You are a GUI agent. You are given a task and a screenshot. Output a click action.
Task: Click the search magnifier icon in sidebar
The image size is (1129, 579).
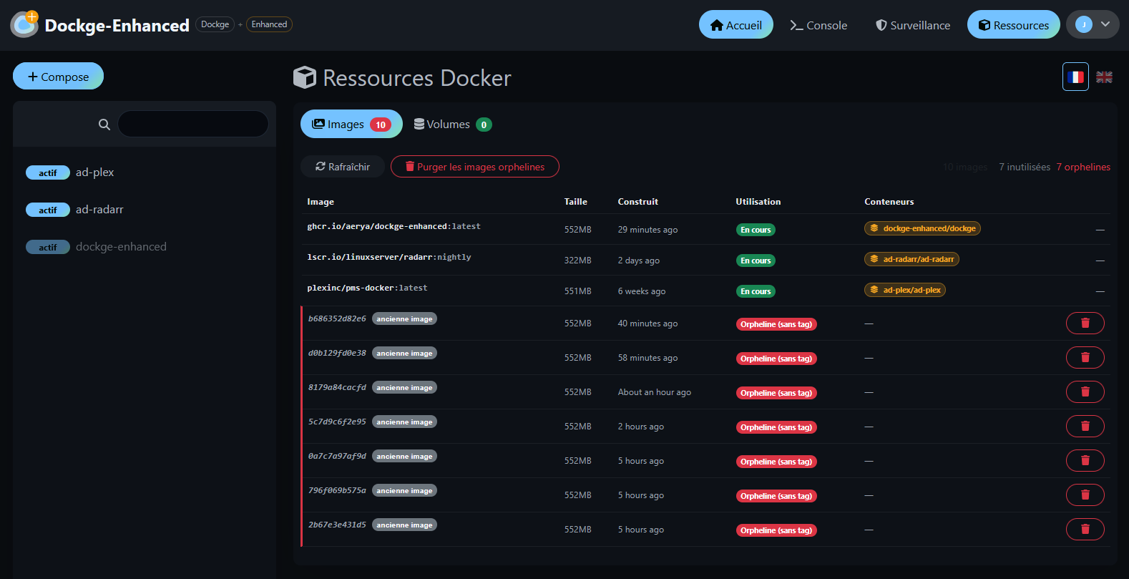point(104,125)
